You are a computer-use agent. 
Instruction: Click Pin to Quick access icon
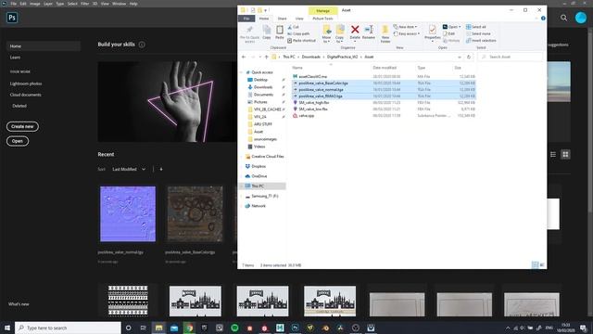(x=249, y=33)
